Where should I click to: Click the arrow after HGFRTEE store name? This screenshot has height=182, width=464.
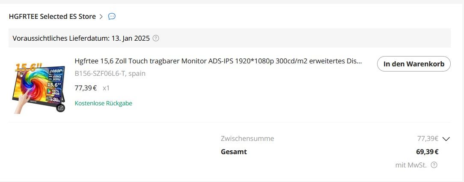click(101, 17)
